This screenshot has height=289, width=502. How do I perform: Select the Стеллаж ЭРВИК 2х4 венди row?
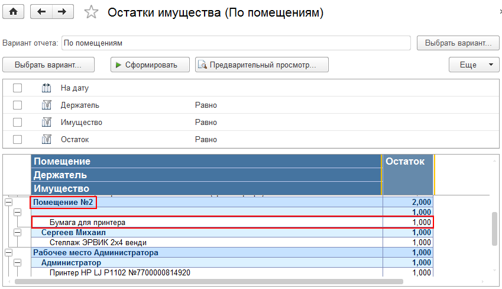point(232,242)
